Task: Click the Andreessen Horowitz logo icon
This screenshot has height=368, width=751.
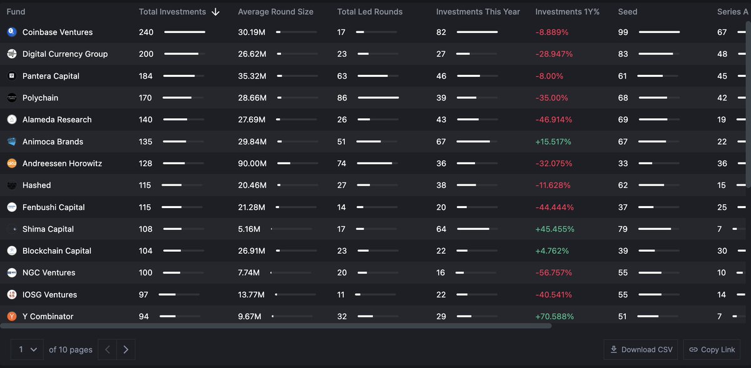Action: pos(12,163)
